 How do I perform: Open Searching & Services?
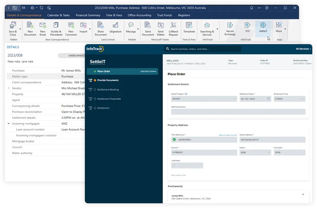pyautogui.click(x=207, y=29)
